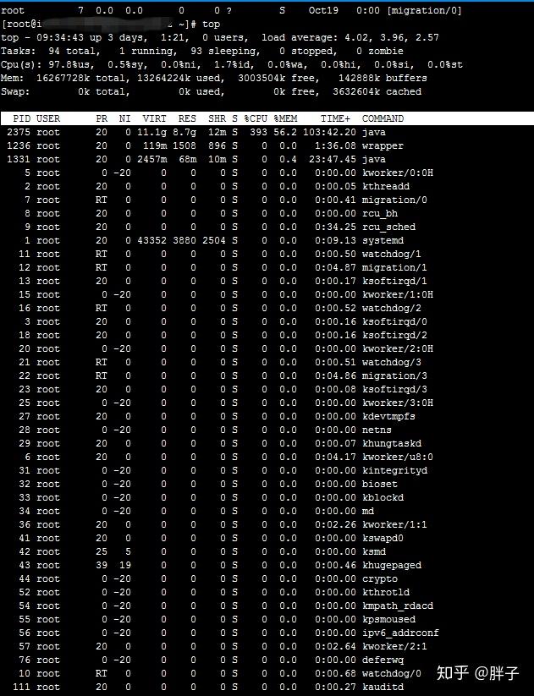The image size is (534, 696).
Task: Click the PID column header
Action: coord(21,118)
